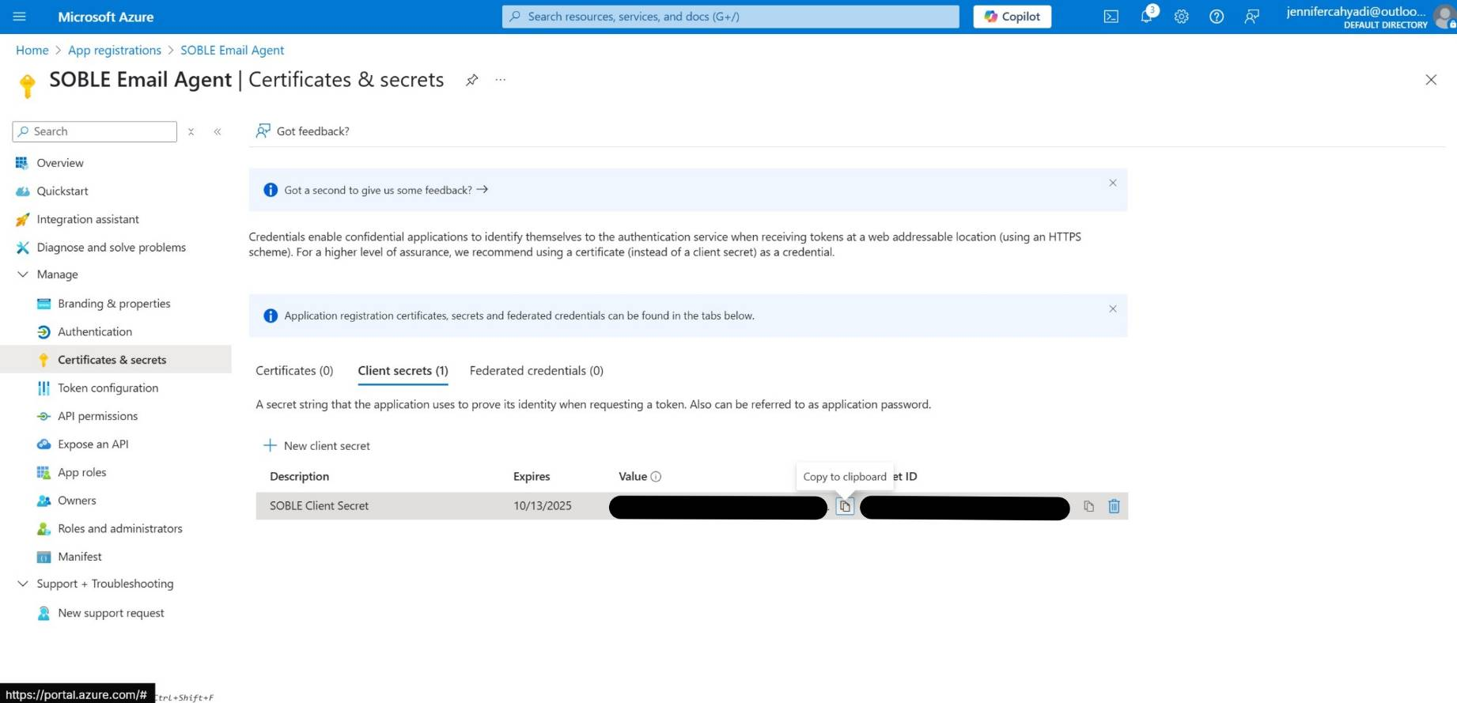Open the notifications bell

click(x=1146, y=17)
